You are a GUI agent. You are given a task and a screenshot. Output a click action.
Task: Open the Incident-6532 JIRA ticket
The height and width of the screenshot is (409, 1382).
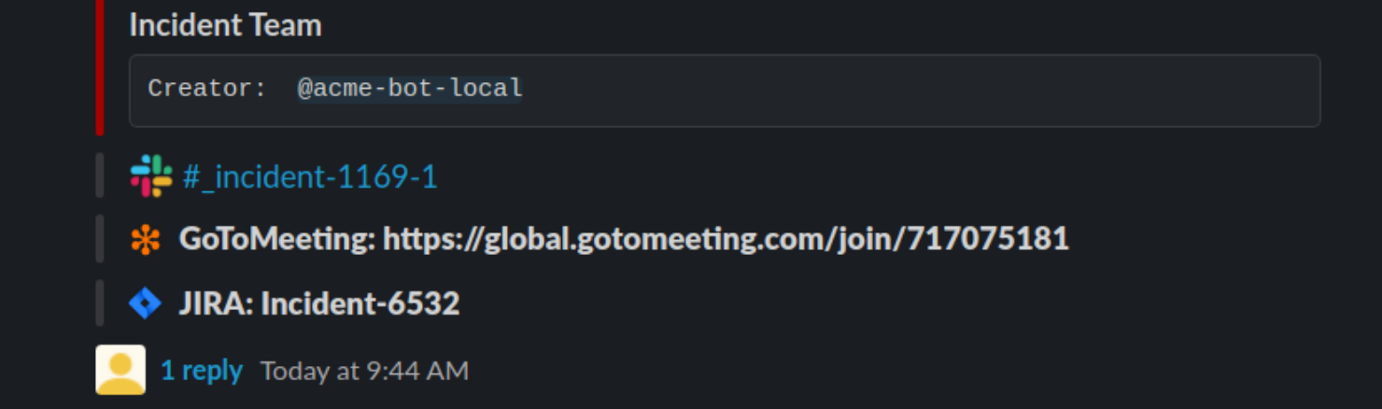click(x=360, y=303)
